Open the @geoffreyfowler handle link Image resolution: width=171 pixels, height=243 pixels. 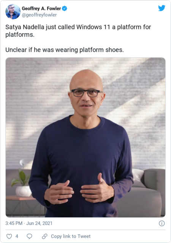click(39, 15)
